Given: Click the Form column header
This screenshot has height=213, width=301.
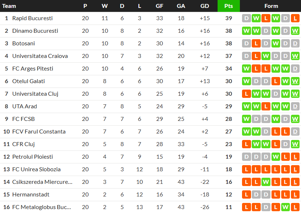Looking at the screenshot, I should (x=271, y=6).
